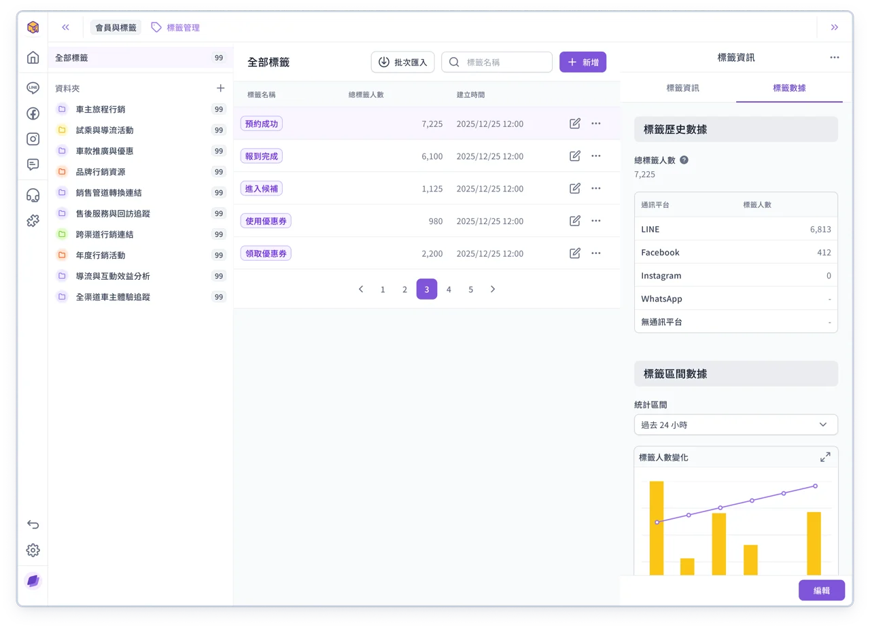The image size is (870, 629).
Task: Open the 跨渠道行銷連結 folder
Action: pos(141,234)
